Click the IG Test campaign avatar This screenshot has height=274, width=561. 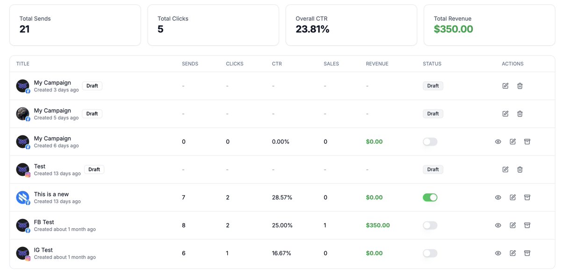tap(23, 253)
